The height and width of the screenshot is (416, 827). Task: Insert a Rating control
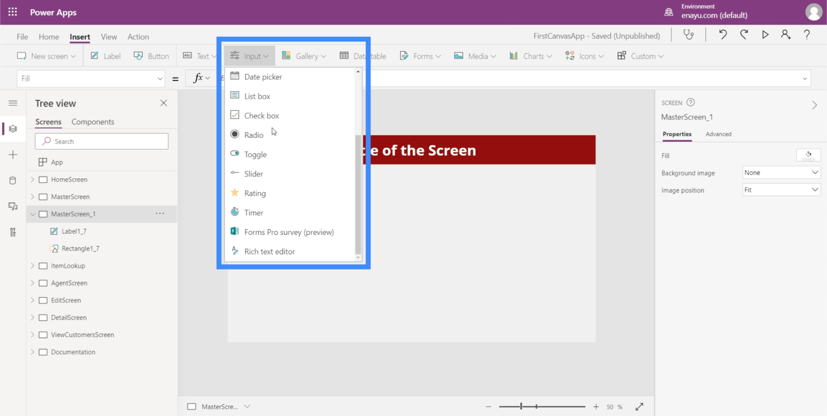coord(290,193)
